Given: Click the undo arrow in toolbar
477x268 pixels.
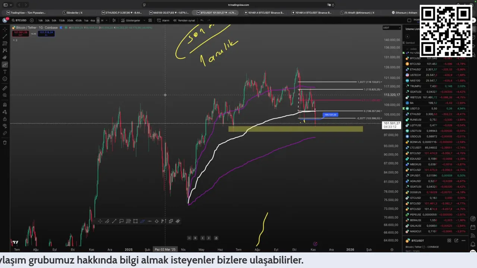Looking at the screenshot, I should [202, 20].
